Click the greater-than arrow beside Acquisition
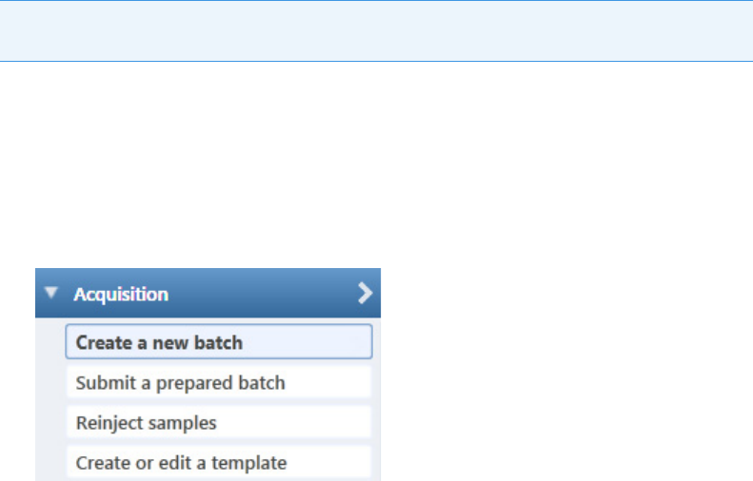This screenshot has width=753, height=481. 365,293
